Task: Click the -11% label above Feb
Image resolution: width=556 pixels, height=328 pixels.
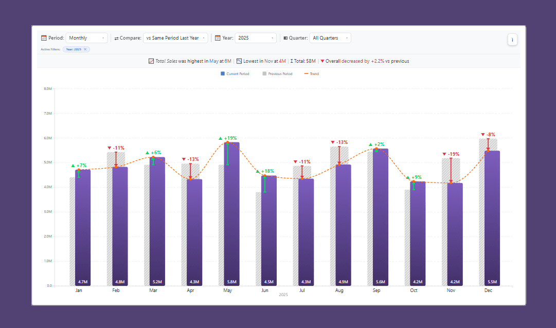Action: coord(118,148)
